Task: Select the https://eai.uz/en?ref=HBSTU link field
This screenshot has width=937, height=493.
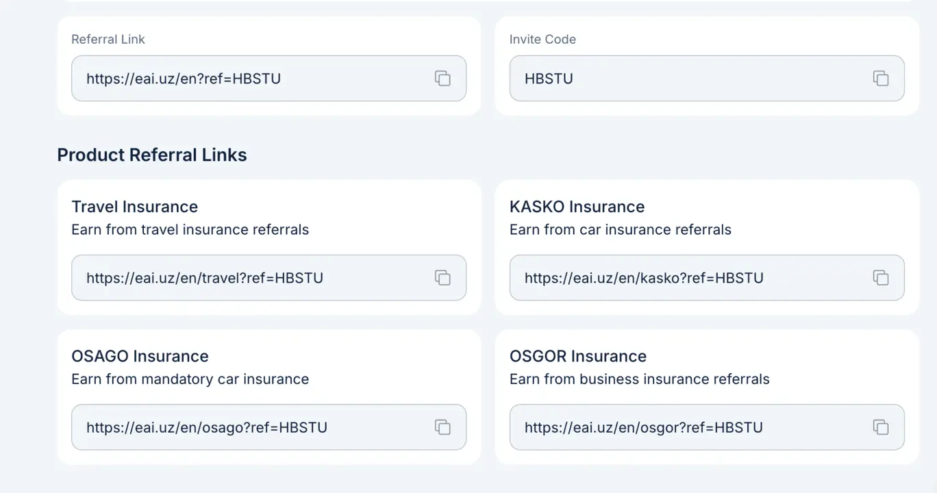Action: [x=268, y=78]
